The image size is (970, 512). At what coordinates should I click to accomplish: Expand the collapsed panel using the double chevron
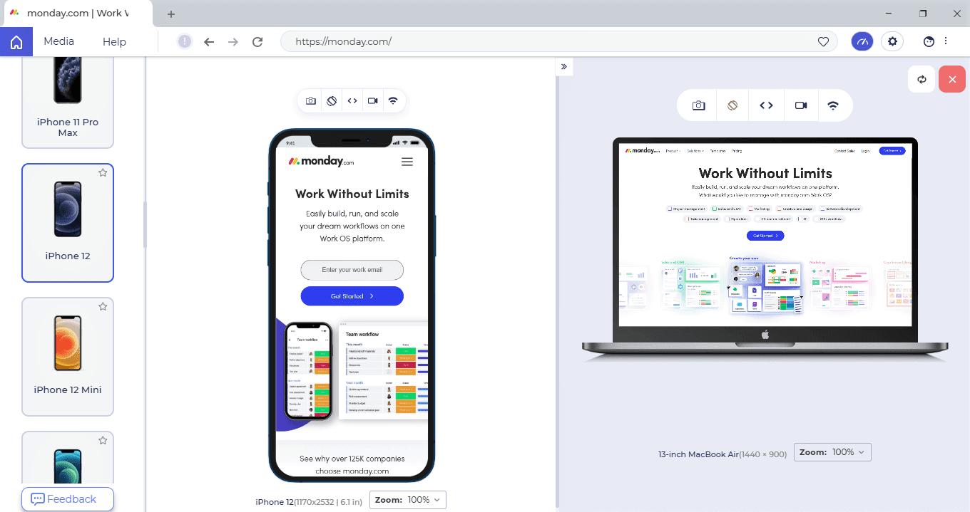563,66
